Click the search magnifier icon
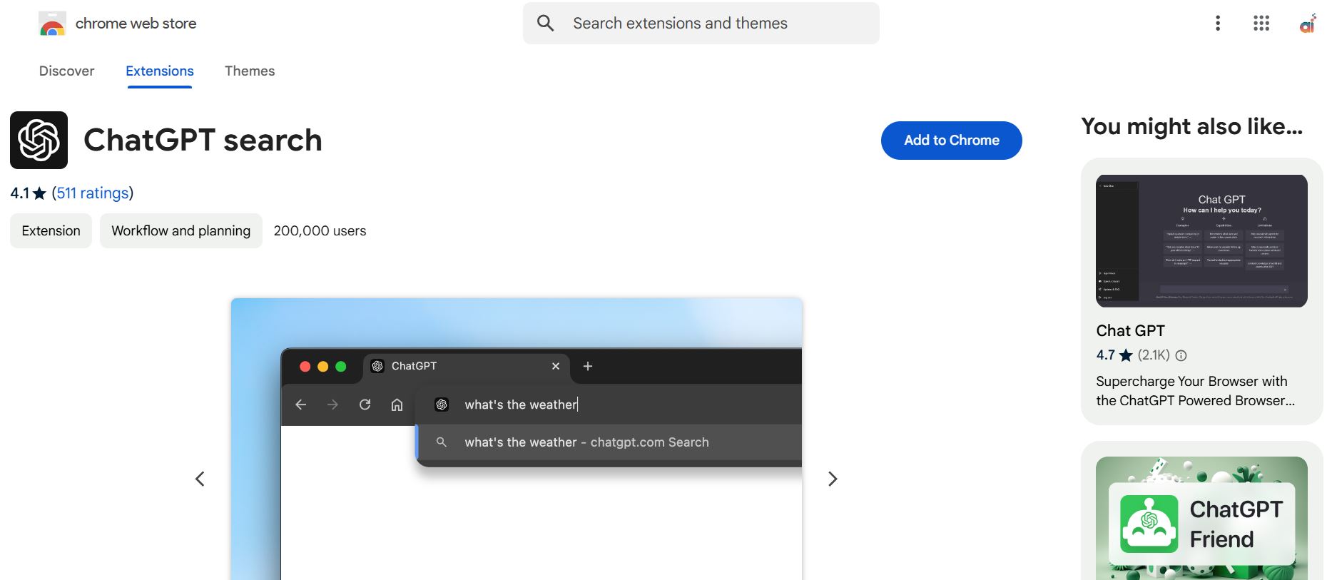Screen dimensions: 1332x580 546,24
